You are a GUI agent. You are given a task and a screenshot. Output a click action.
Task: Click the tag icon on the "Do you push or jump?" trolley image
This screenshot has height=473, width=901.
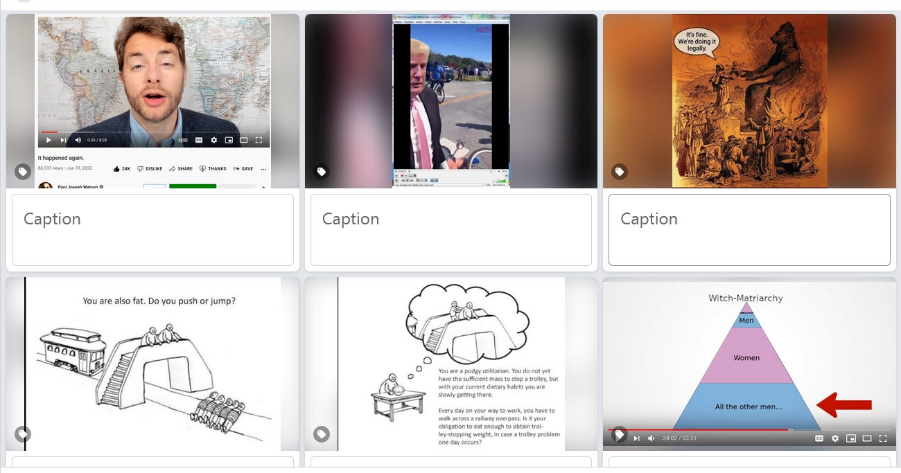pos(23,434)
